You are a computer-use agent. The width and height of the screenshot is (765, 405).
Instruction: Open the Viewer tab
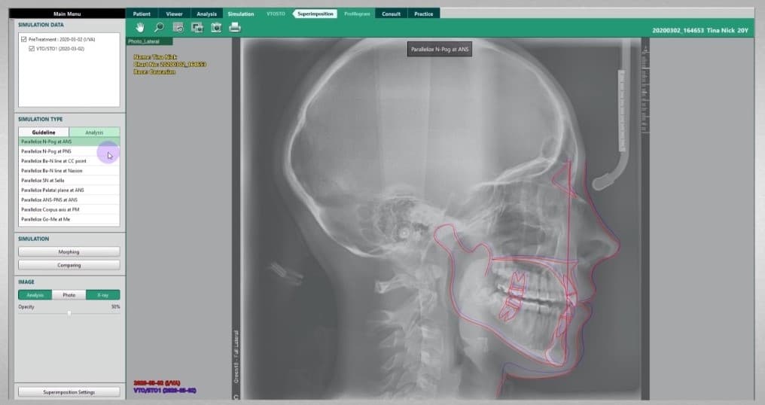tap(174, 14)
